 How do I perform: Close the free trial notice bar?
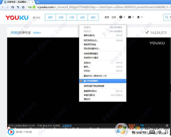coord(167,126)
